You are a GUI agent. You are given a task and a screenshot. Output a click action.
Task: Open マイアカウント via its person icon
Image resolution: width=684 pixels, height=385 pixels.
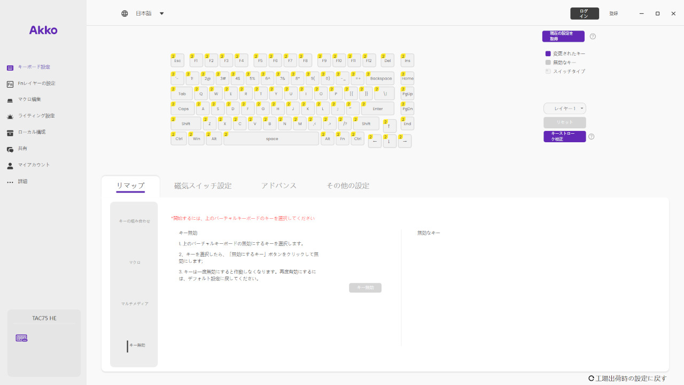click(10, 166)
